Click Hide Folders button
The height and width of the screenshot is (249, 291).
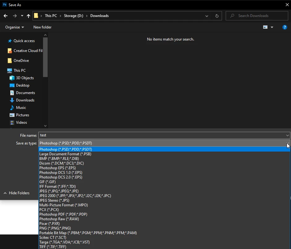16,193
